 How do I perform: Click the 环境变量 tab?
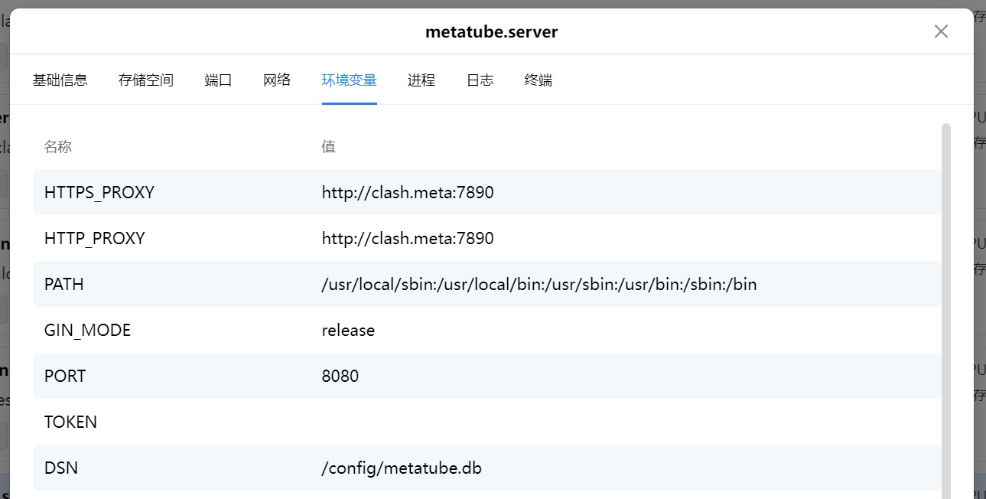349,80
